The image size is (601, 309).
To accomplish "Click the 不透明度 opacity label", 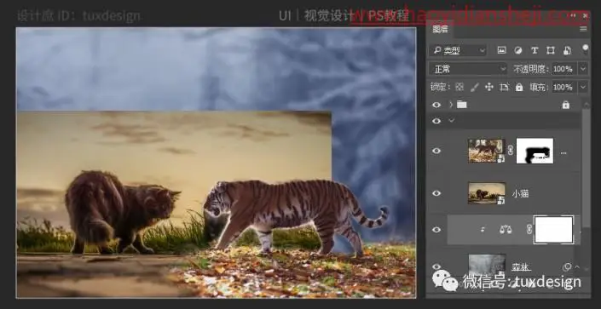I will tap(531, 69).
